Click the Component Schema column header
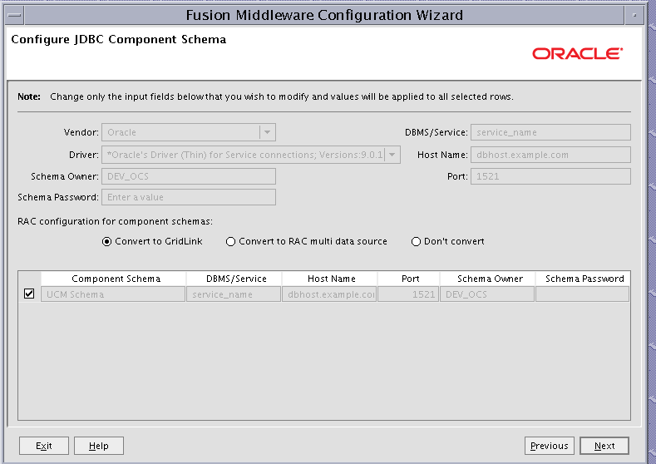The height and width of the screenshot is (464, 656). tap(113, 279)
